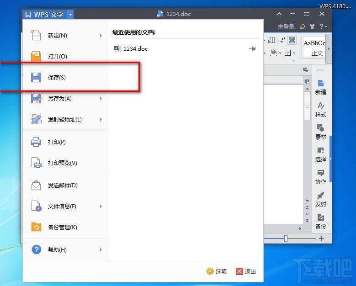Click the print preview icon
The height and width of the screenshot is (286, 356).
pos(36,163)
